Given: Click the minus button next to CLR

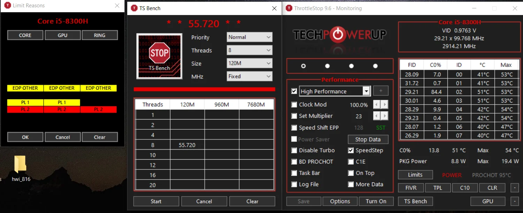Looking at the screenshot, I should pyautogui.click(x=515, y=188).
